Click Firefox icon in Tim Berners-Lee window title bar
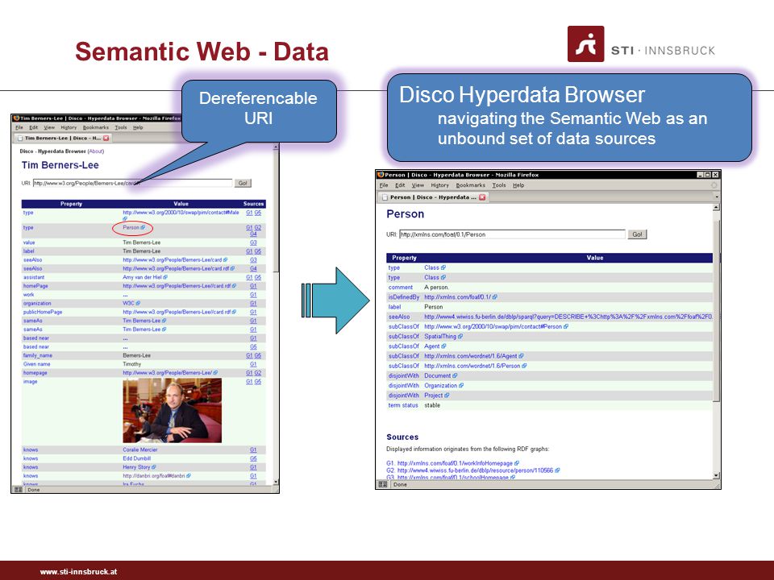This screenshot has height=580, width=774. (16, 118)
